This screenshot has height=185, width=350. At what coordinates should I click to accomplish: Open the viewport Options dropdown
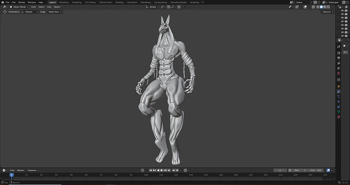point(328,12)
